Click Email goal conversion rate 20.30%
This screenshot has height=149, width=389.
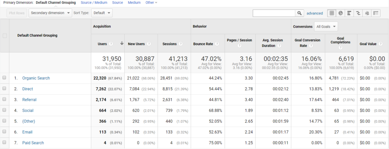[x=315, y=132]
